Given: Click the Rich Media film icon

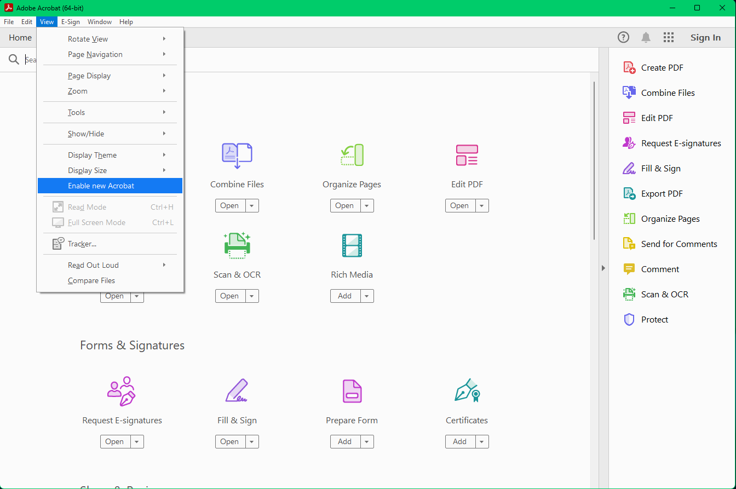Looking at the screenshot, I should pos(352,245).
